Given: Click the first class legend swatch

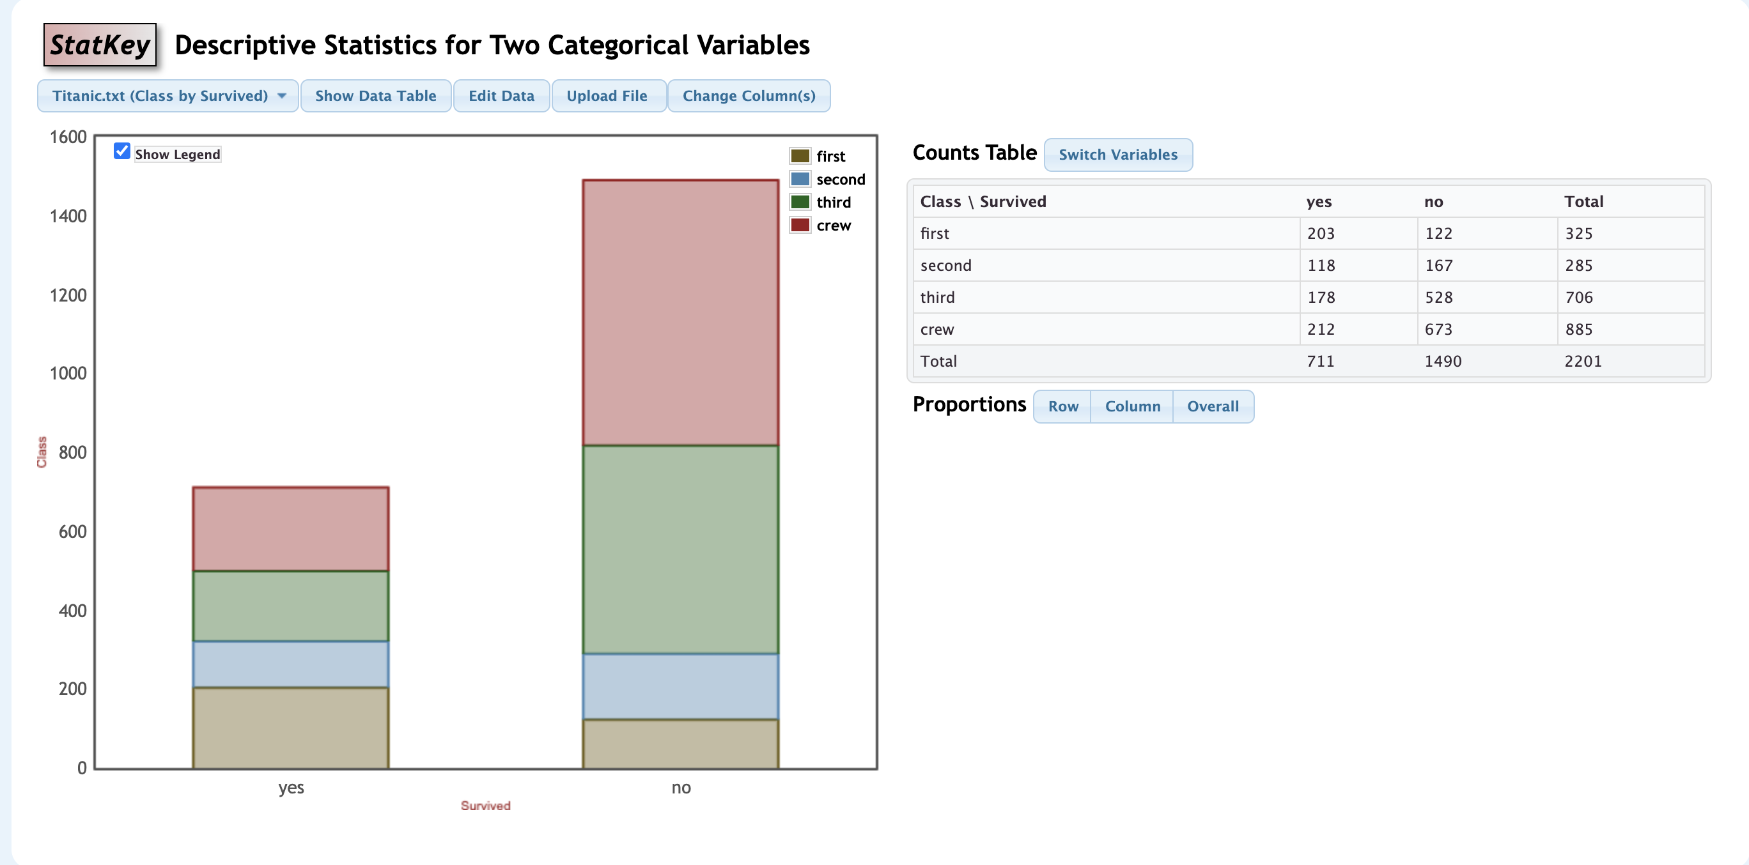Looking at the screenshot, I should pos(800,156).
